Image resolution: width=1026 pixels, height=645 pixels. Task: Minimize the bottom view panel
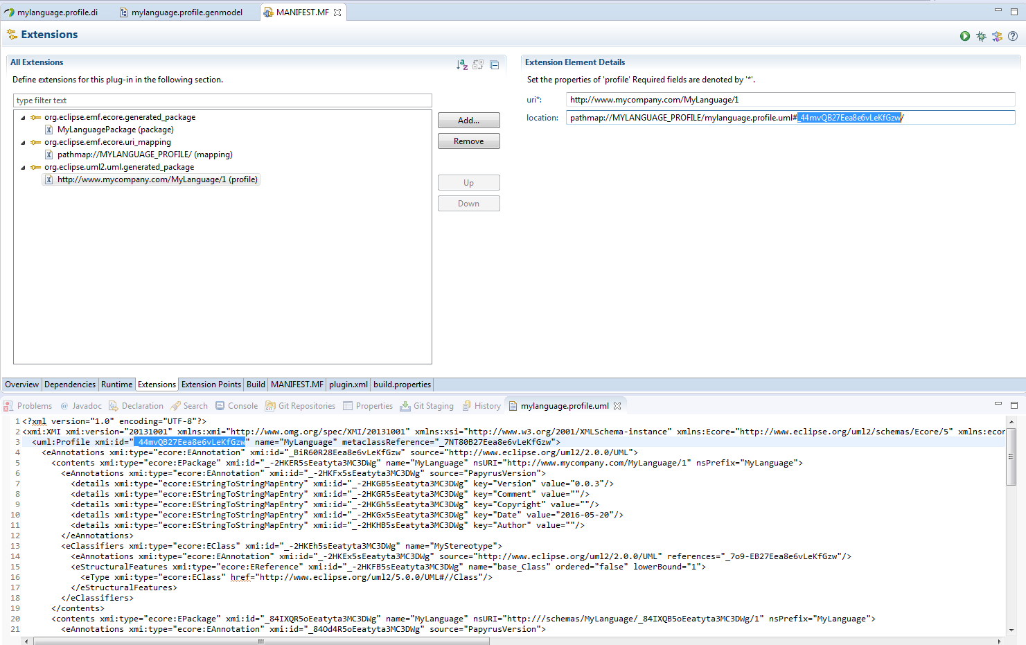coord(998,404)
